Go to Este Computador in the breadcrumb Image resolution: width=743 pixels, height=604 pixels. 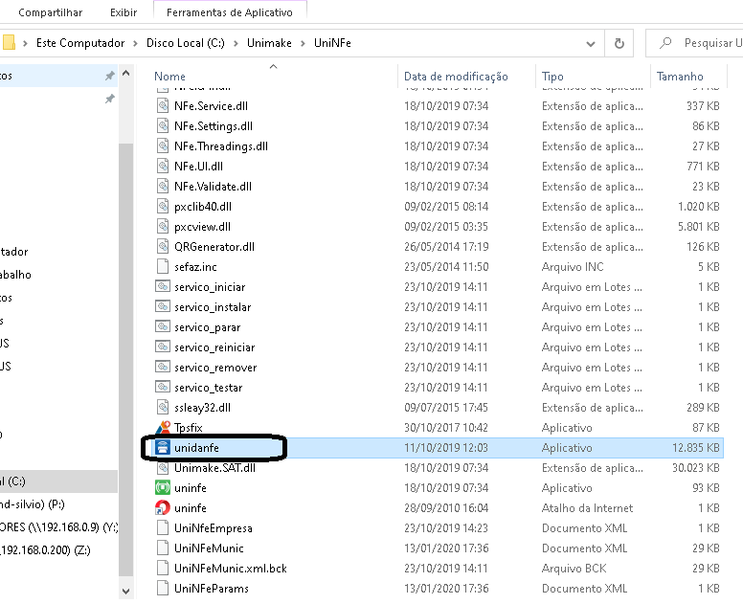[x=80, y=43]
